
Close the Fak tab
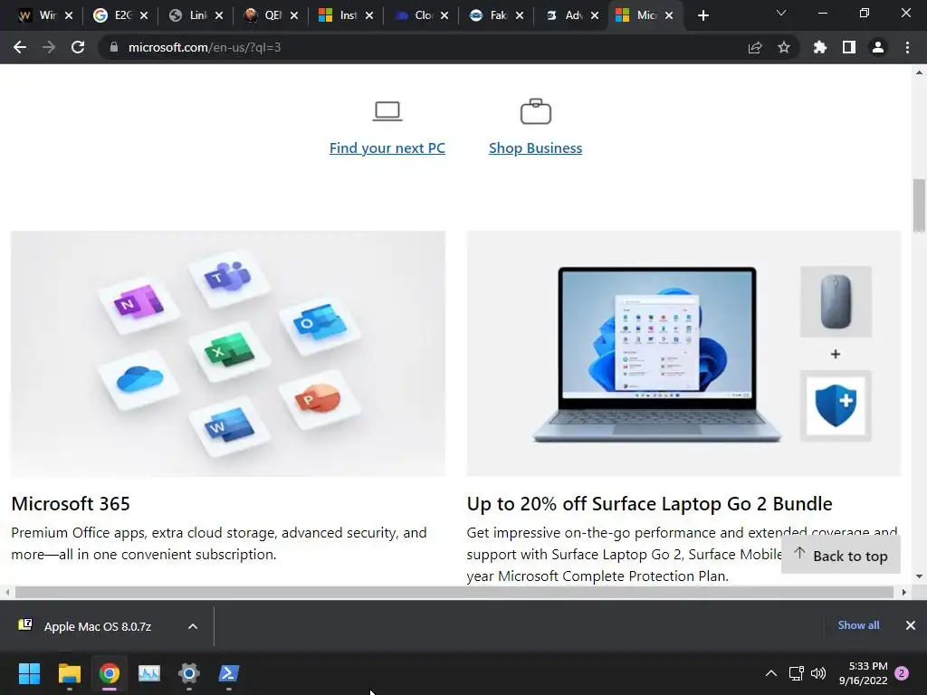point(519,15)
